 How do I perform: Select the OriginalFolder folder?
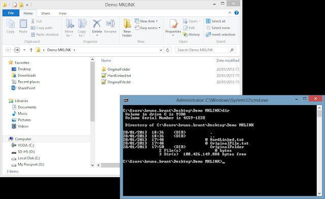point(119,69)
